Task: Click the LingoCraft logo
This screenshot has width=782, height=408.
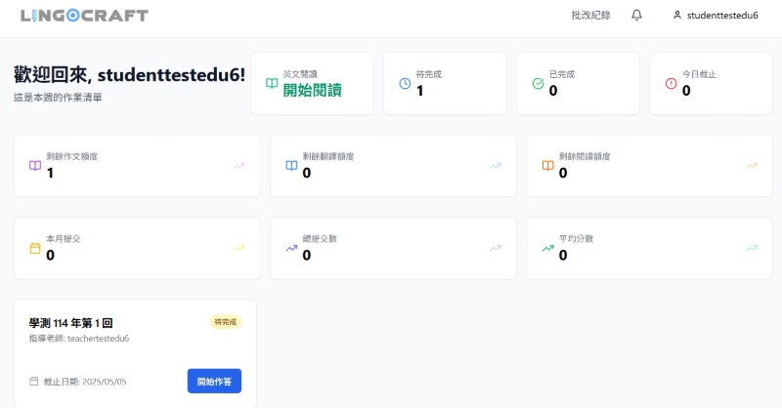Action: pos(81,16)
